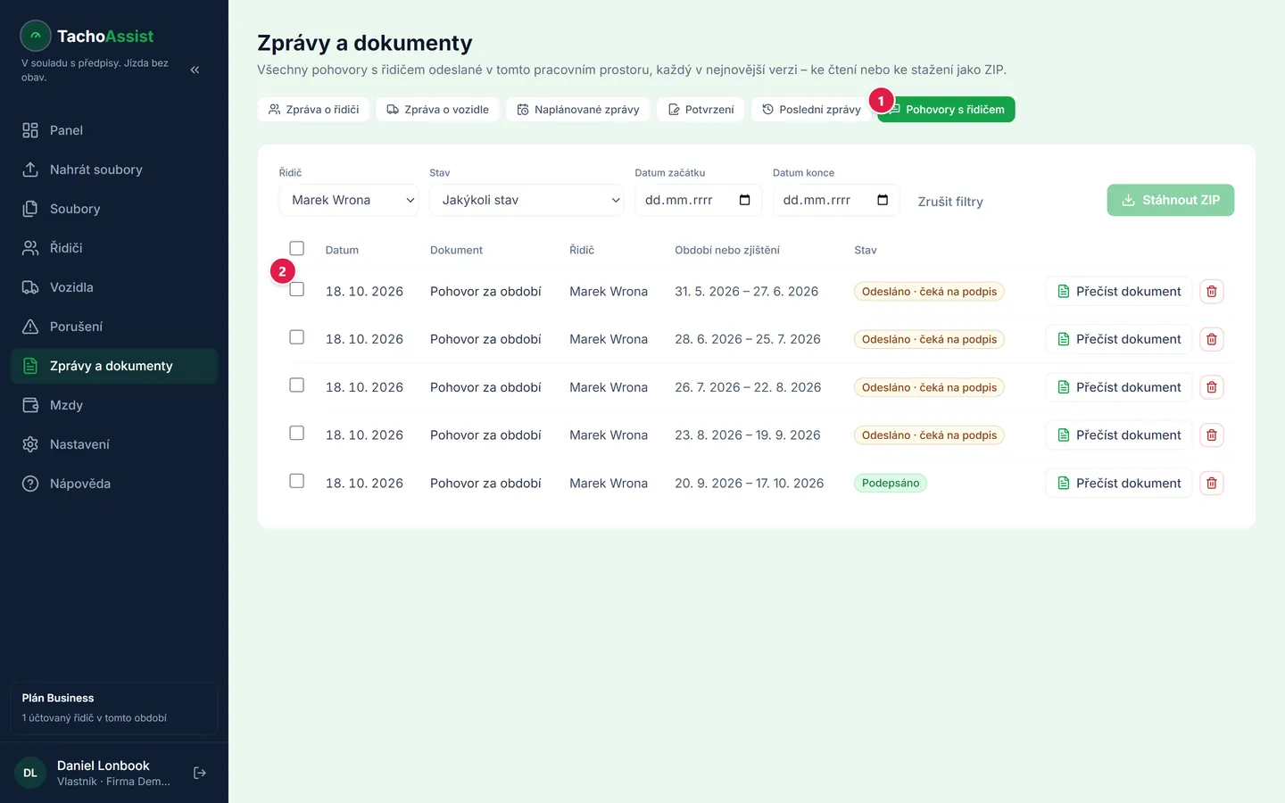The height and width of the screenshot is (803, 1285).
Task: Switch to the Zpráva o řidiči tab
Action: click(x=313, y=110)
